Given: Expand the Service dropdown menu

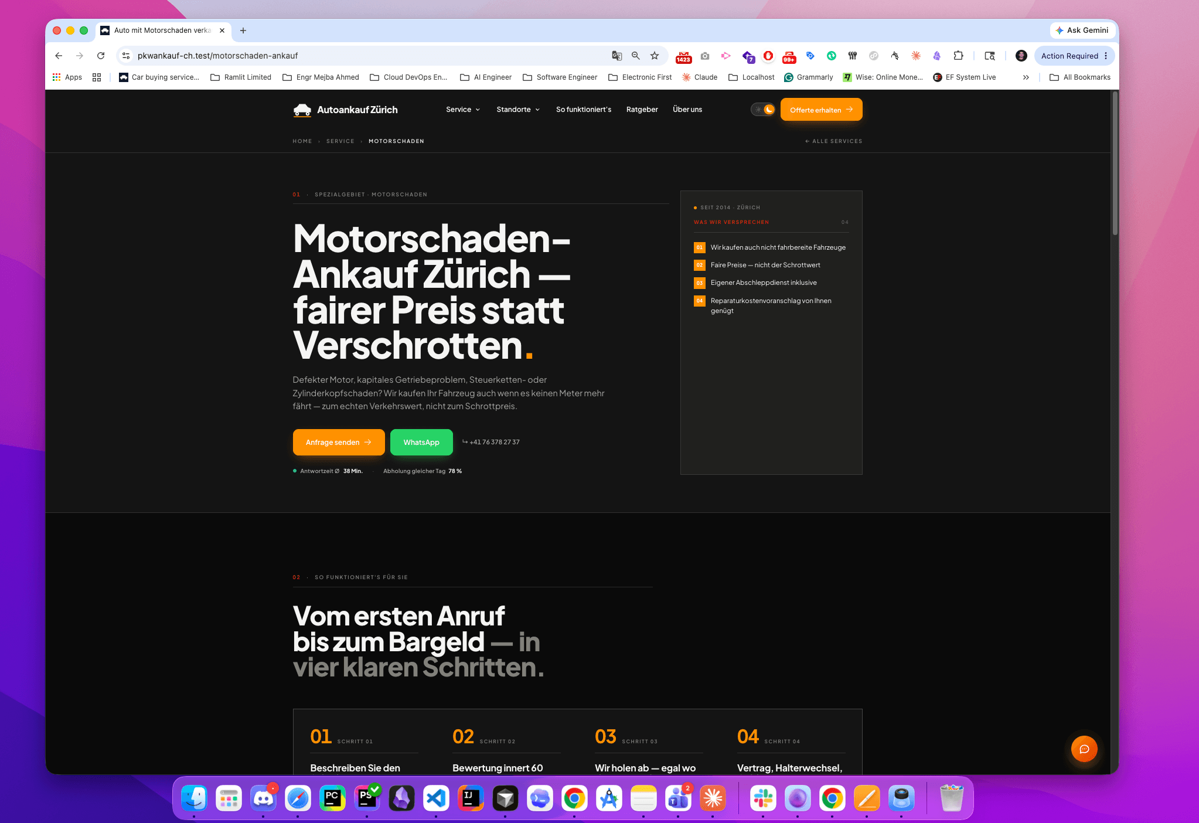Looking at the screenshot, I should [463, 110].
